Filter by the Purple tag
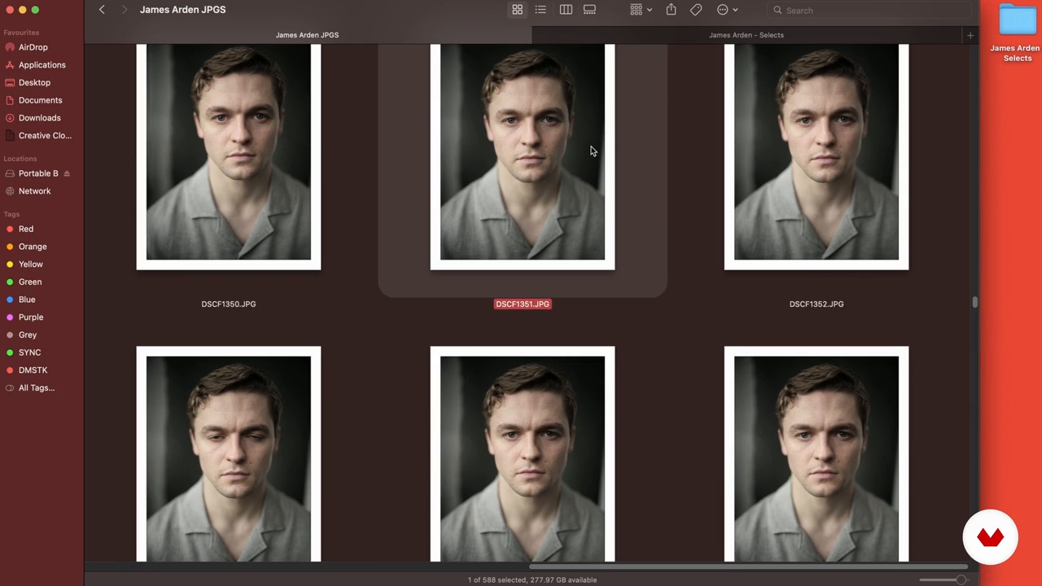Viewport: 1042px width, 586px height. 31,317
